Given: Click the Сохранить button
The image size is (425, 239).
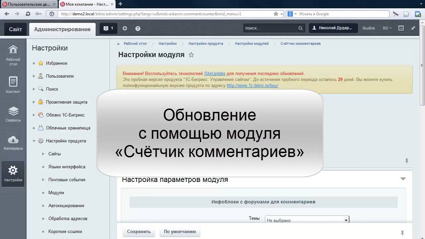Looking at the screenshot, I should (139, 232).
